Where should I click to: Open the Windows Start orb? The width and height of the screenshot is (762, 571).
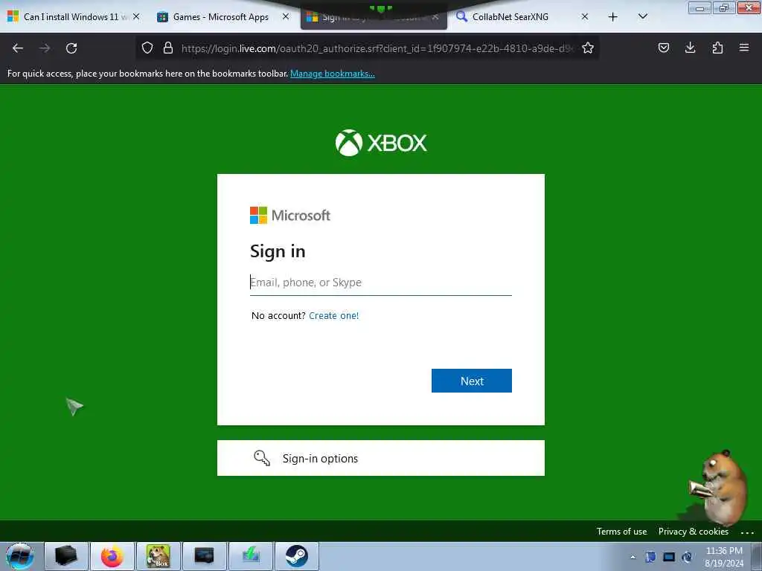[20, 556]
